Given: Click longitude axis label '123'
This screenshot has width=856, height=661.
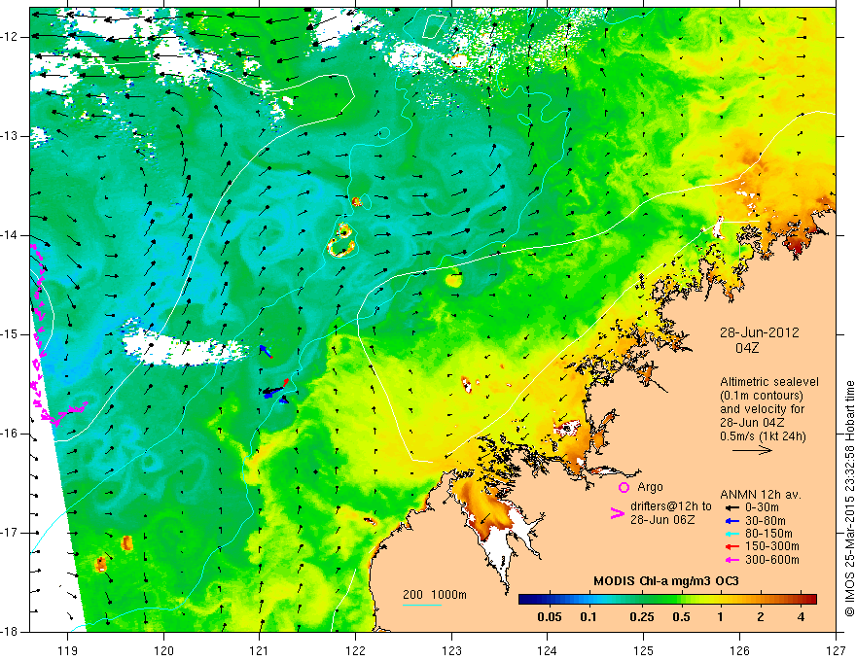Looking at the screenshot, I should [451, 650].
